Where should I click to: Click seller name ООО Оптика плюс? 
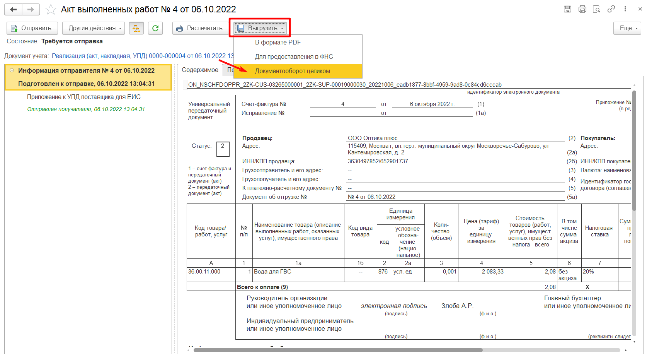coord(373,138)
